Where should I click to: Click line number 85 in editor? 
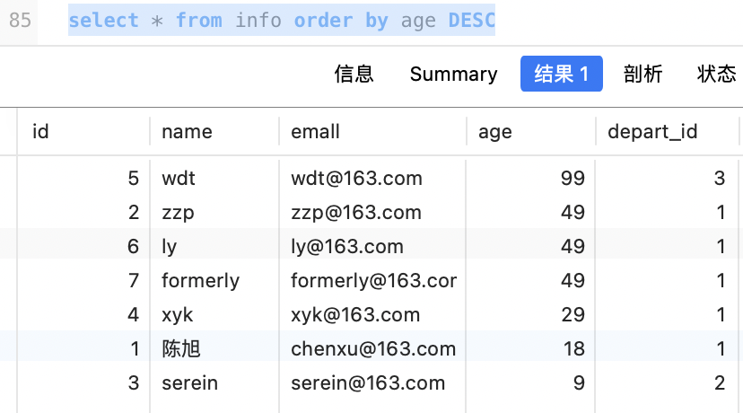tap(20, 21)
